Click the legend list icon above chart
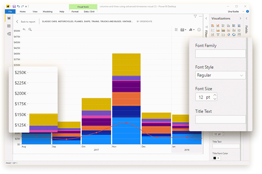The width and height of the screenshot is (262, 174). click(x=176, y=30)
